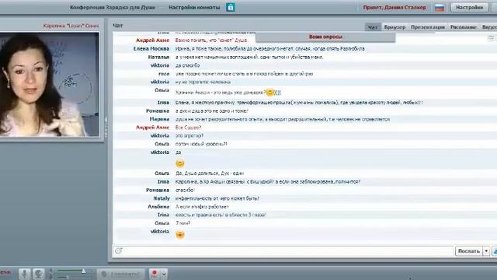Switch to the Рисование tab

tap(464, 27)
